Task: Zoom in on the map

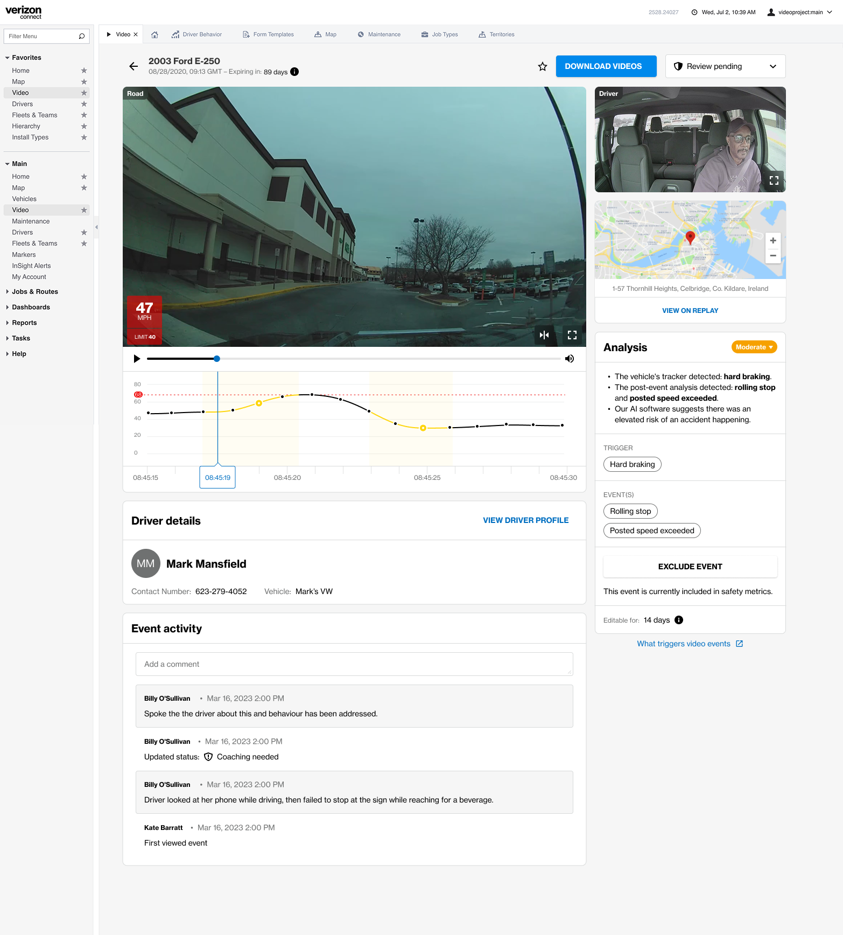Action: click(x=773, y=241)
